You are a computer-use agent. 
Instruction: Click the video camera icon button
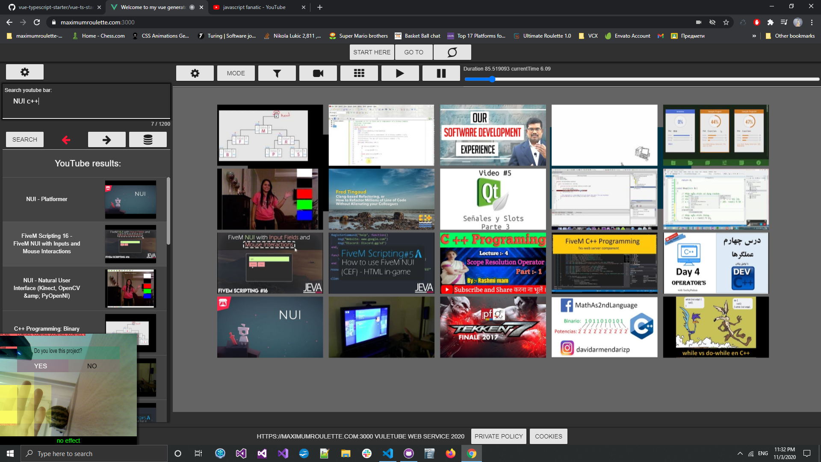tap(318, 73)
